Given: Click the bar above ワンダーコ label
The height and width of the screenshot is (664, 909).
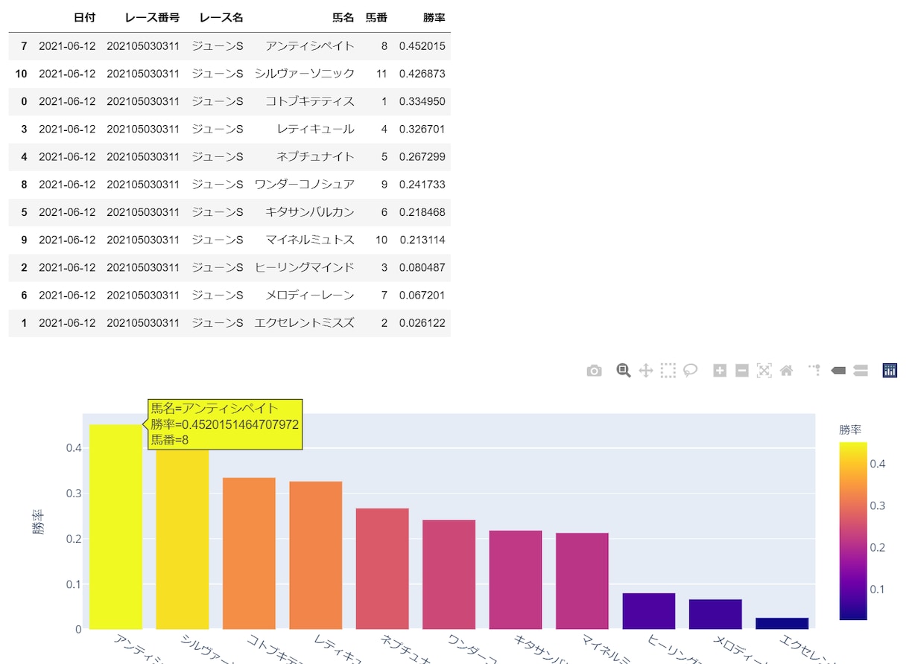Looking at the screenshot, I should (x=449, y=575).
